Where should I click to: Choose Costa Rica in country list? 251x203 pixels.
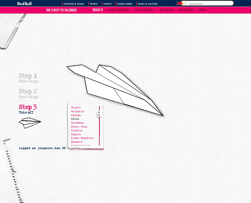point(79,127)
